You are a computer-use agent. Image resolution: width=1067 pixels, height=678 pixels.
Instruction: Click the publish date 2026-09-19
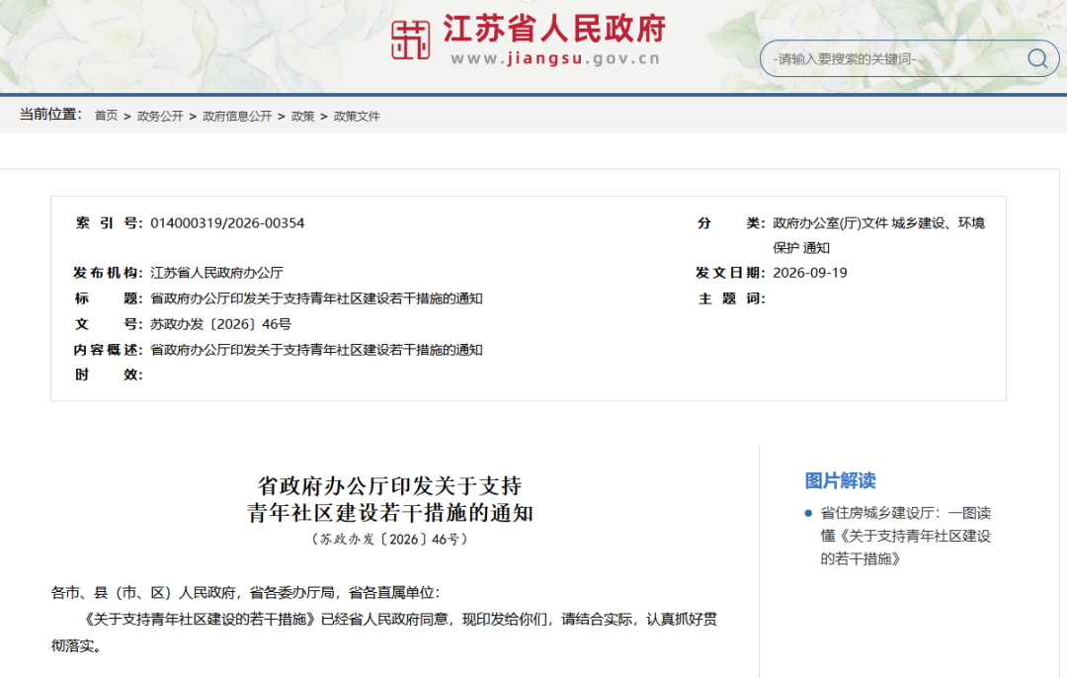click(810, 273)
